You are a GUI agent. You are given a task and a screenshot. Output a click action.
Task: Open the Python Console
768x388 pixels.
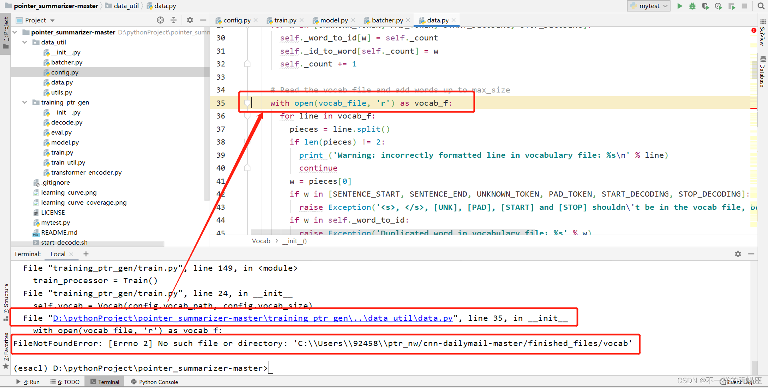coord(154,382)
